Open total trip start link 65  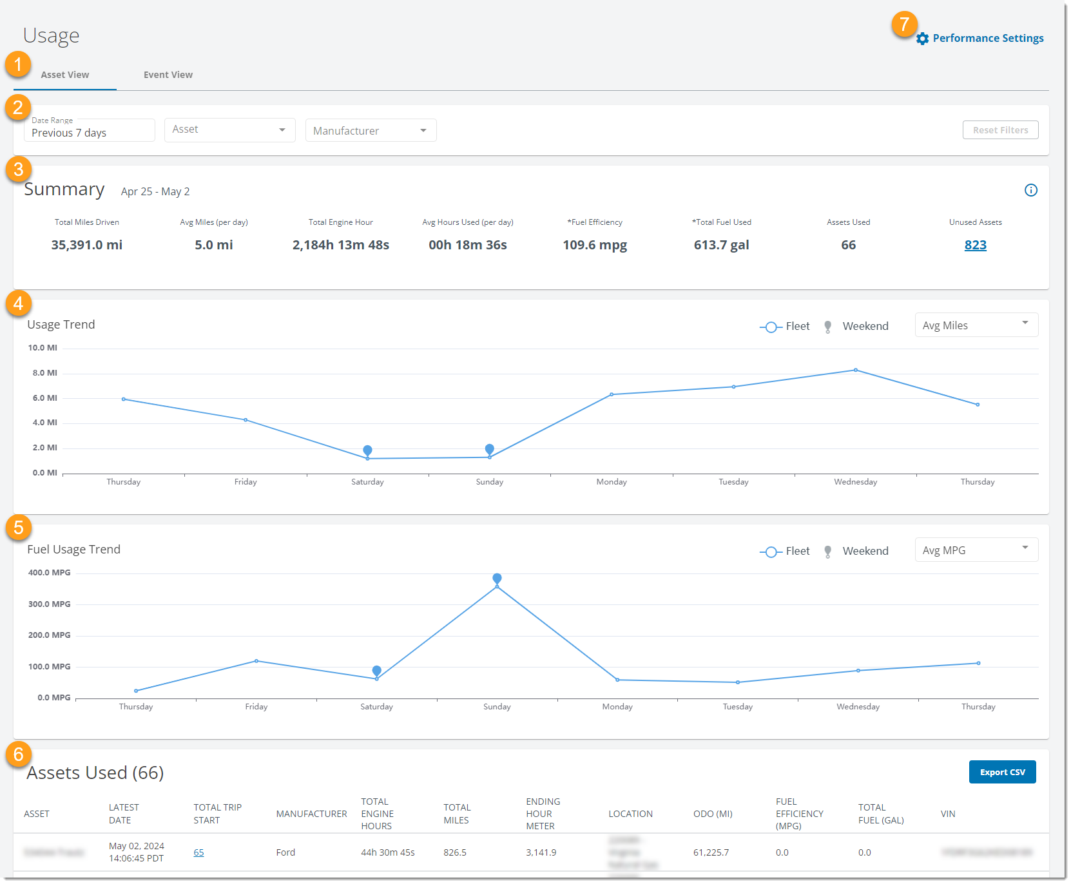pos(198,852)
